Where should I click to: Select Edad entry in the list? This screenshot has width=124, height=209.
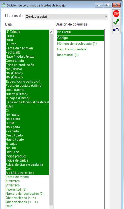pyautogui.click(x=27, y=106)
